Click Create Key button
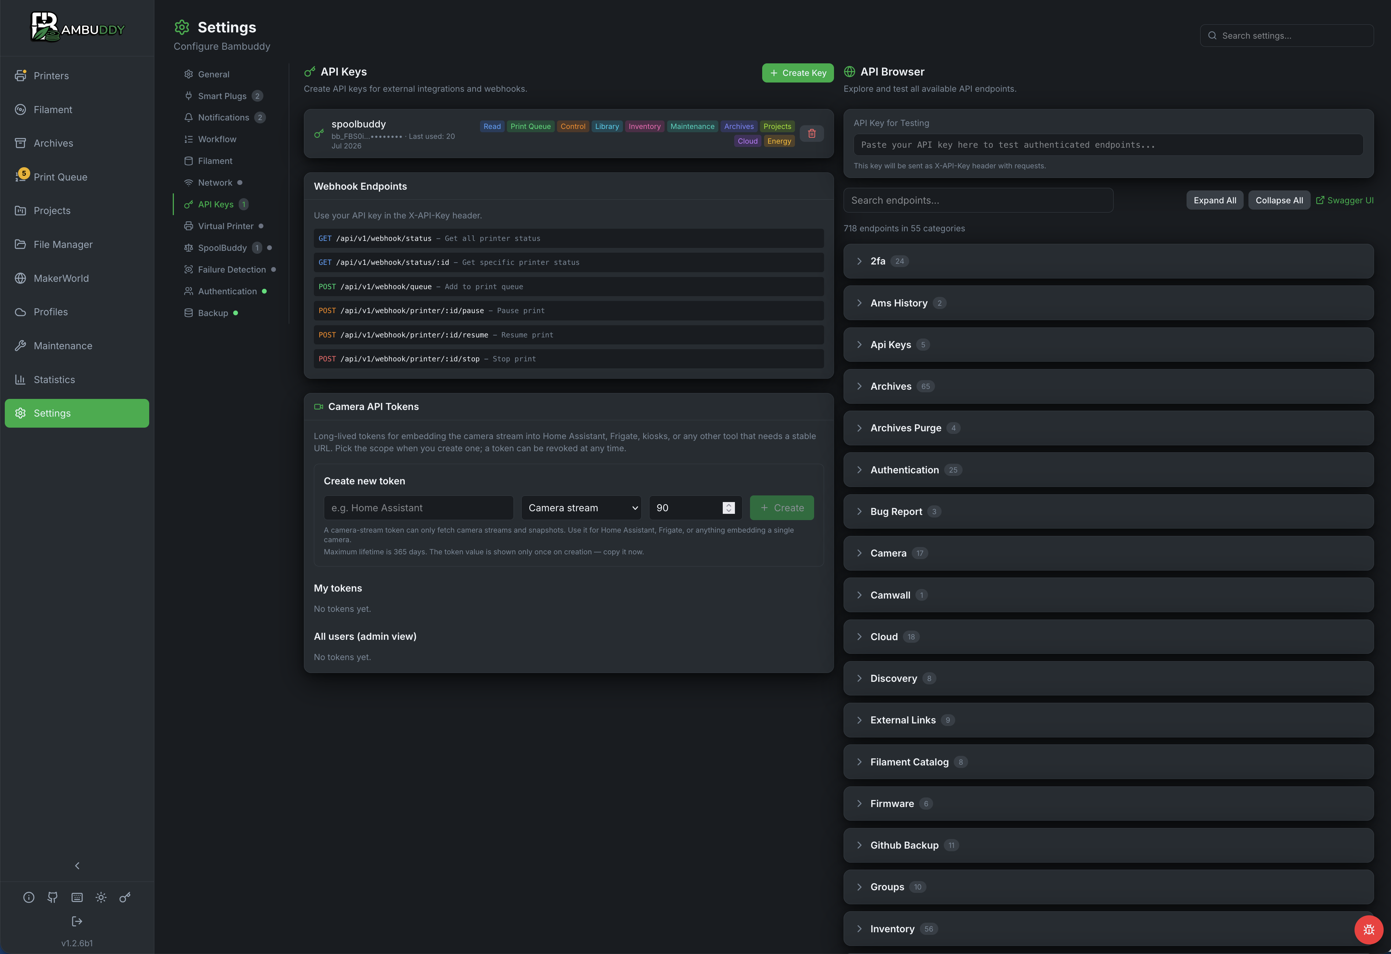Screen dimensions: 1391x954 pos(797,73)
